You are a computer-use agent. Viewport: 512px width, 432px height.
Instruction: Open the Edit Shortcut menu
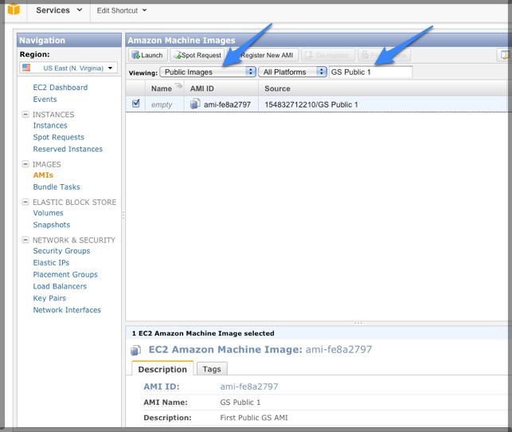122,11
